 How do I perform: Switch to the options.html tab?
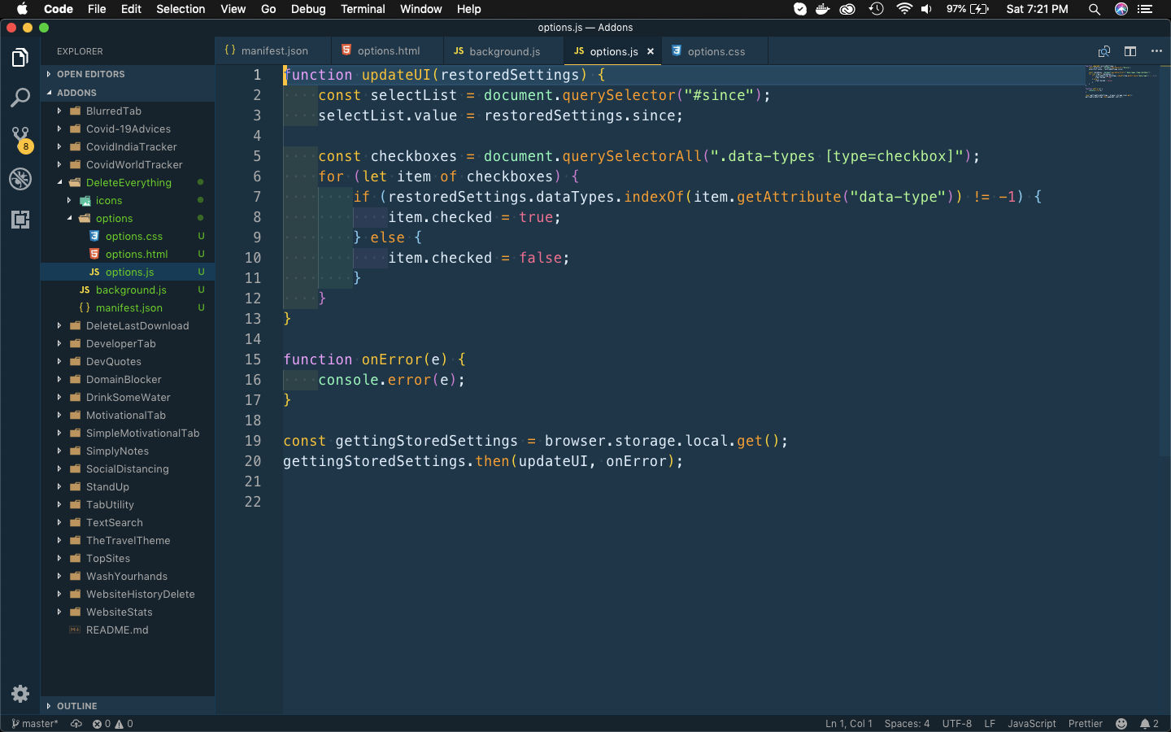click(x=388, y=51)
